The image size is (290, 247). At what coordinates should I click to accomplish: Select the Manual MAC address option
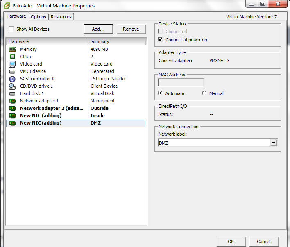point(204,93)
